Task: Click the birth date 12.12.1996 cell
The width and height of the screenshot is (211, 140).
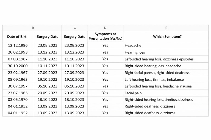Action: pos(18,45)
